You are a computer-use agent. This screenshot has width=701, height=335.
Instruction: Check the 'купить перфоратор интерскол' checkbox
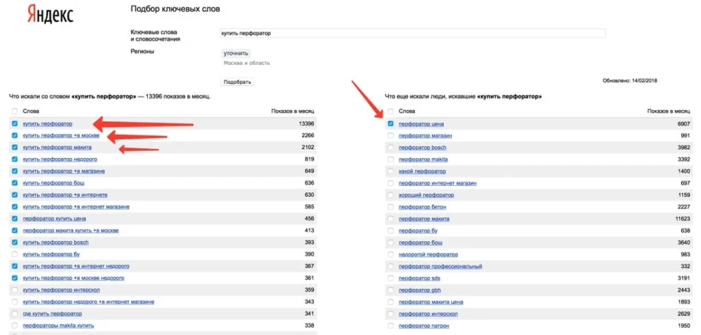tap(15, 290)
